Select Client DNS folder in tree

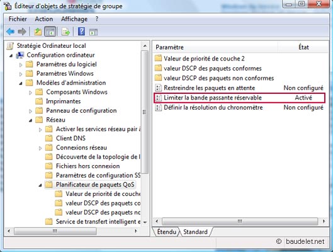(71, 138)
